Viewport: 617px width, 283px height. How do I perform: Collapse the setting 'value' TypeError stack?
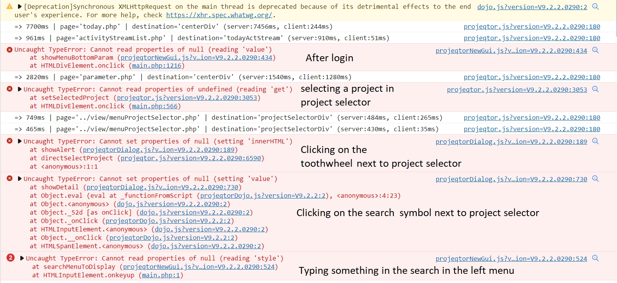pos(20,179)
